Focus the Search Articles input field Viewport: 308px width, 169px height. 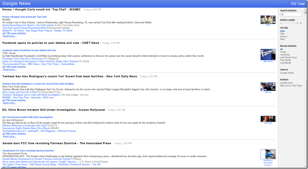(x=291, y=15)
